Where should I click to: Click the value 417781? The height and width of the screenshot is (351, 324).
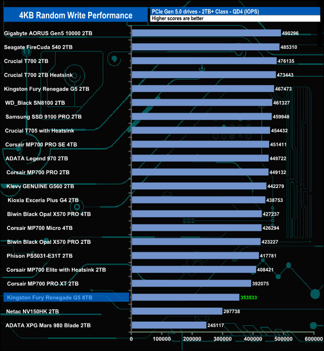click(x=268, y=256)
